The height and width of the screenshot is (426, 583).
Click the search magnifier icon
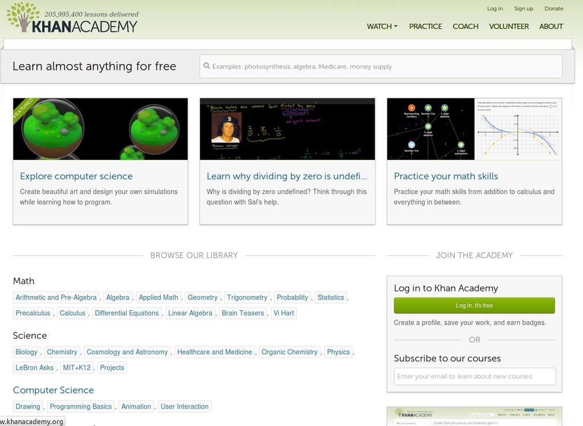tap(207, 66)
